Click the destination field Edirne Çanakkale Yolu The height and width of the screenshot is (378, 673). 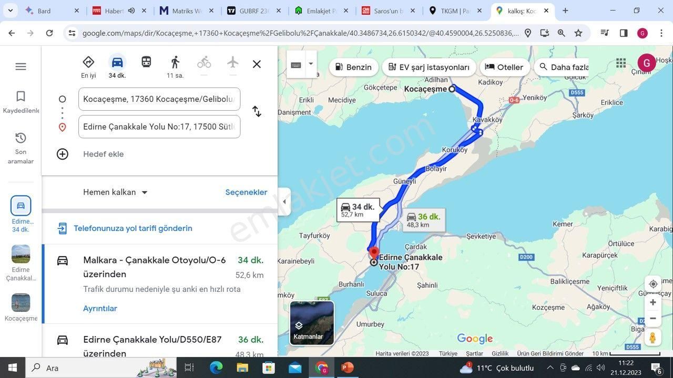pyautogui.click(x=159, y=127)
